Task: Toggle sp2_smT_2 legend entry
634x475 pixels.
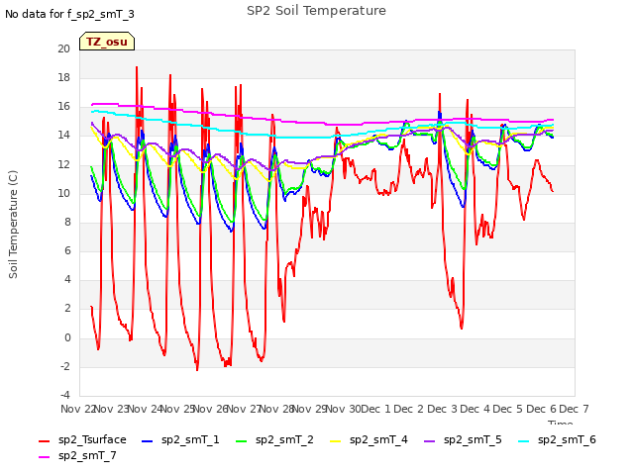Action: (x=274, y=439)
